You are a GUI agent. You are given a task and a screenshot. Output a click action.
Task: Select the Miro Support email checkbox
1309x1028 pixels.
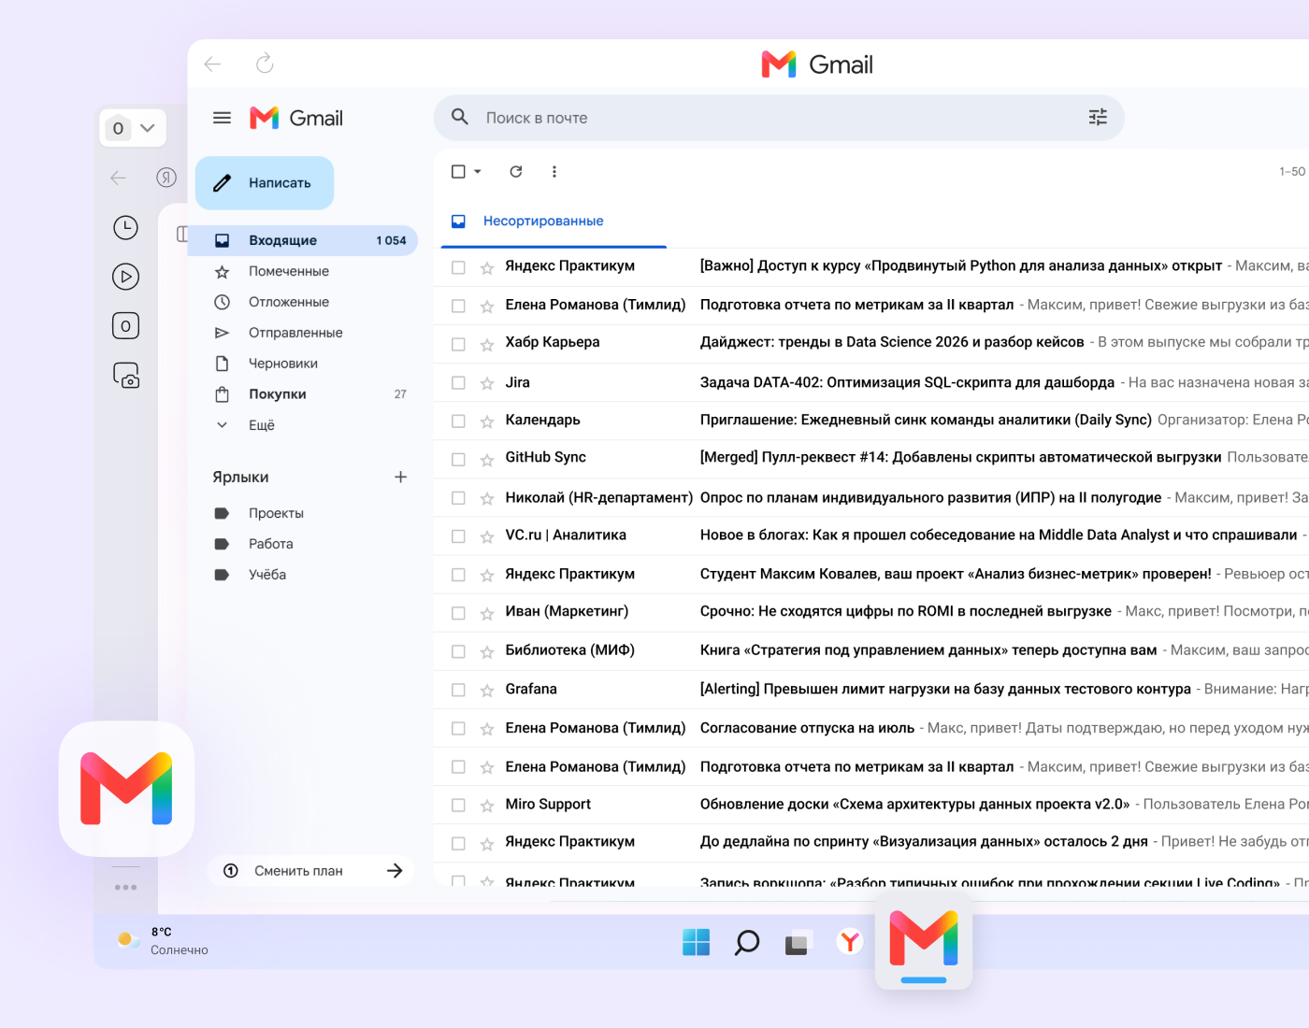(458, 805)
